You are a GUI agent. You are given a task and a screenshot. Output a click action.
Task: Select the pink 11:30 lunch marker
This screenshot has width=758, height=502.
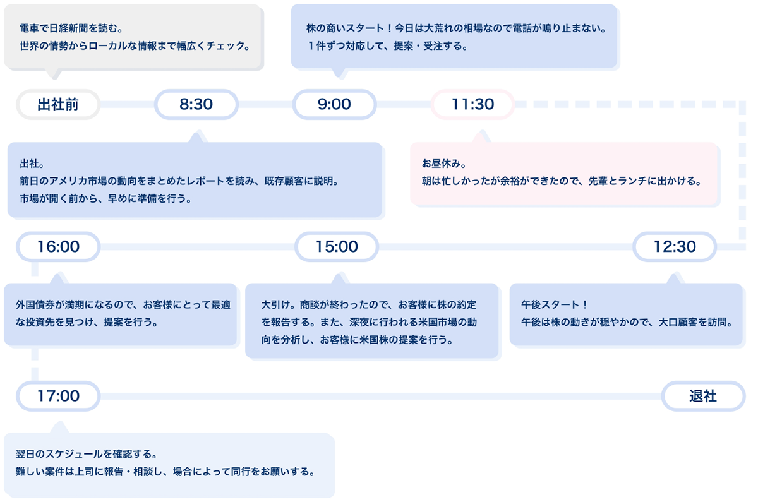(x=472, y=104)
